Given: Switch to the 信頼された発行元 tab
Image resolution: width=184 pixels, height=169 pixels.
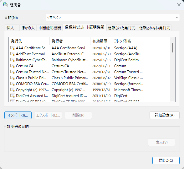Looking at the screenshot, I should point(122,28).
